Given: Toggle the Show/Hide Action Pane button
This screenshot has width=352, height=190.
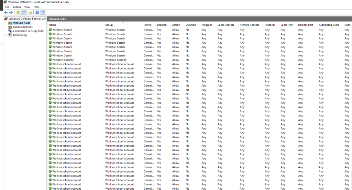Looking at the screenshot, I should [43, 13].
